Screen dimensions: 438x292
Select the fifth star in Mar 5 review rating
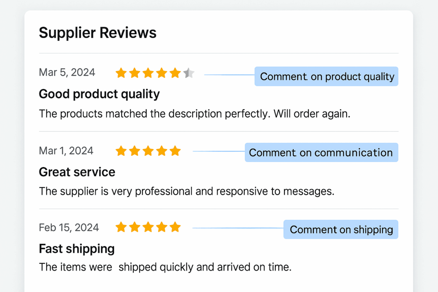click(x=176, y=73)
